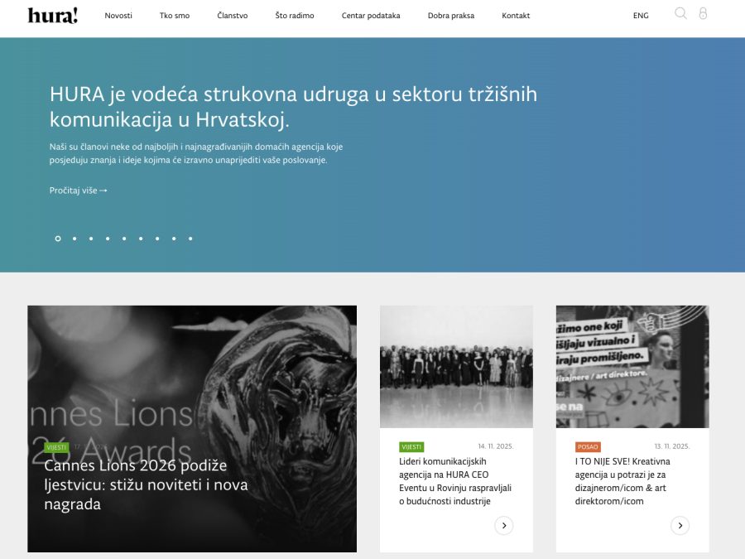Select the fifth slider dot

(124, 239)
